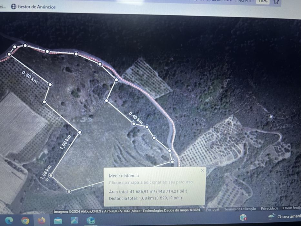This screenshot has height=226, width=301.
Task: Open the new Outlook taskbar icon
Action: (x=90, y=220)
